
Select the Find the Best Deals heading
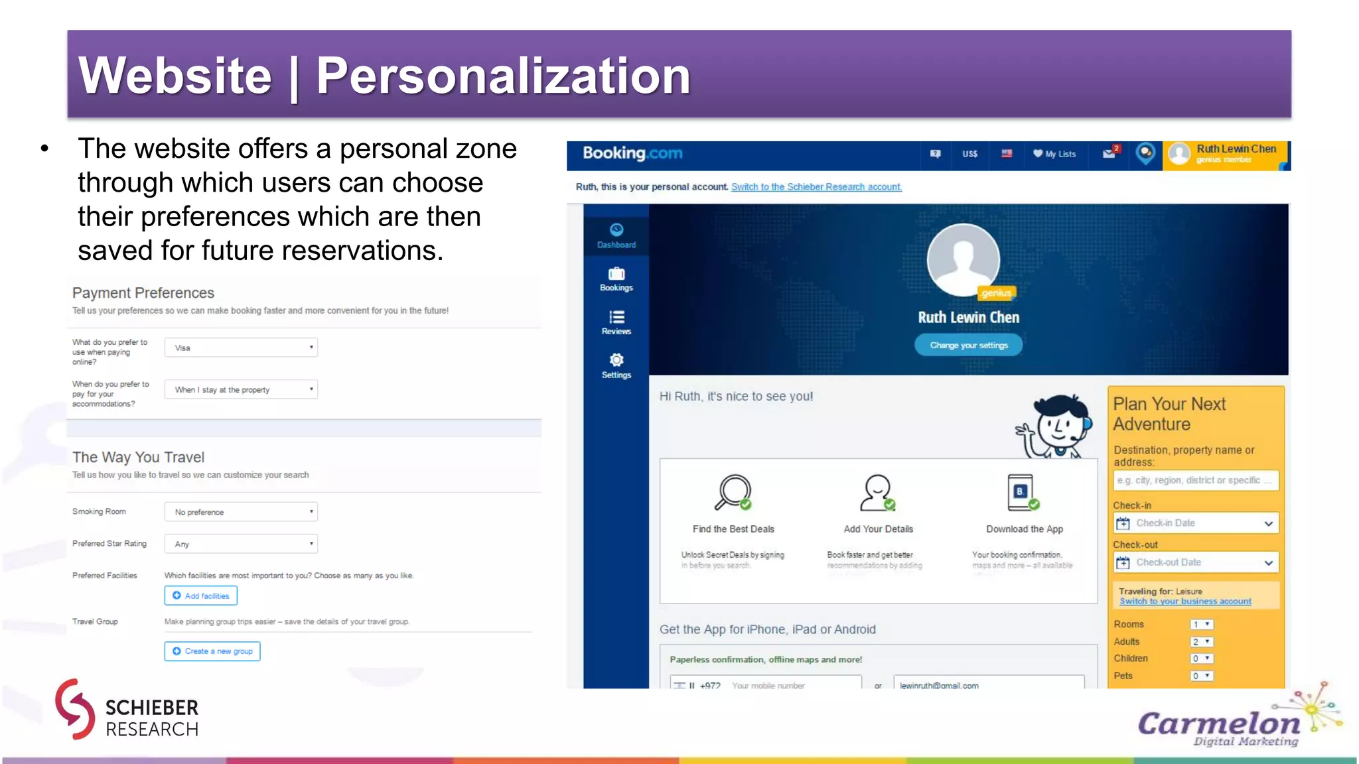733,529
